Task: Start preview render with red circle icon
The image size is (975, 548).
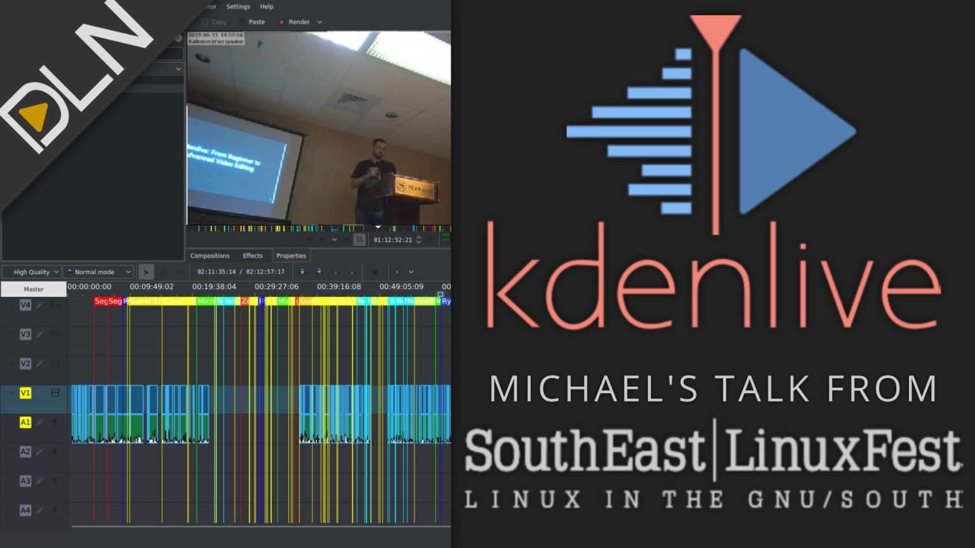Action: tap(398, 272)
